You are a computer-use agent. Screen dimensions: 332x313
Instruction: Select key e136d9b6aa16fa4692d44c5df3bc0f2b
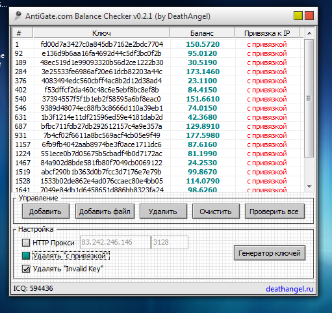coord(101,53)
